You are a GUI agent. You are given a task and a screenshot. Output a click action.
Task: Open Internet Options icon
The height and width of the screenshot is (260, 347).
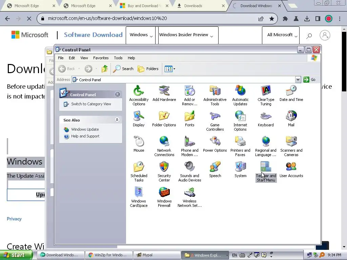[240, 121]
